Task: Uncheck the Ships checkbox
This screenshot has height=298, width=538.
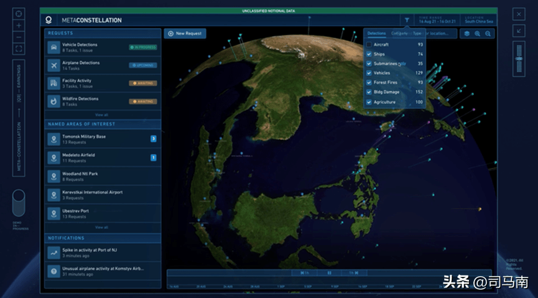Action: (x=369, y=54)
